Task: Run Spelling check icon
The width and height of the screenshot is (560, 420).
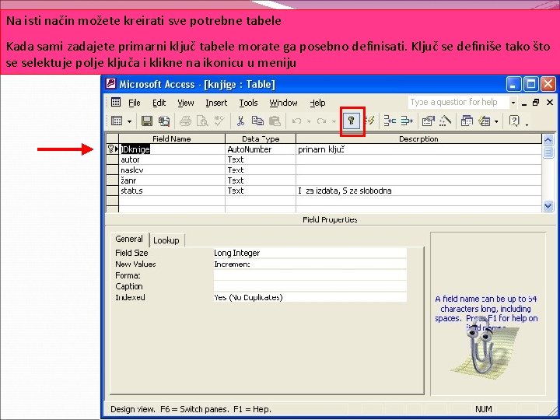Action: pos(219,121)
